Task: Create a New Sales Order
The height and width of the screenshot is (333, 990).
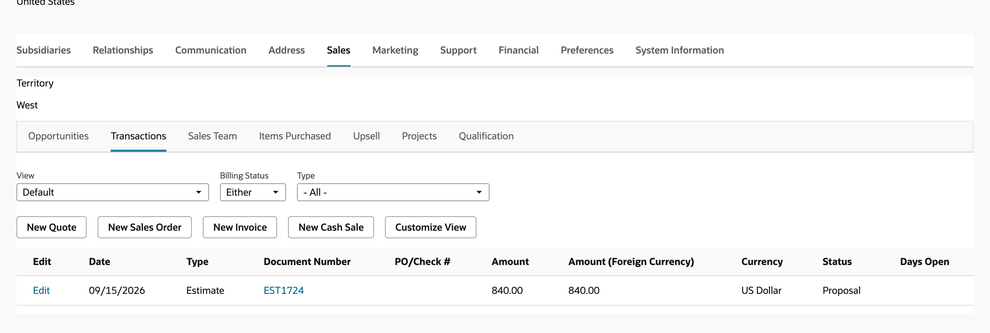Action: [144, 228]
